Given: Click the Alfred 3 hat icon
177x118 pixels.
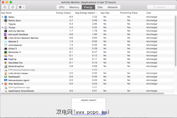Looking at the screenshot, I should tap(6, 49).
